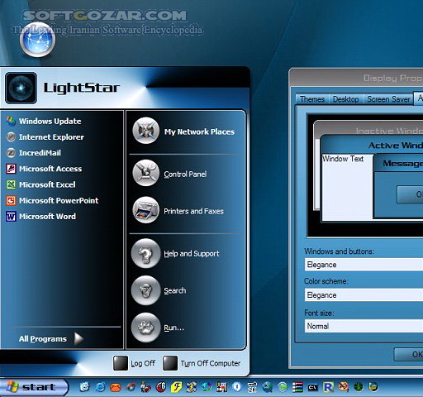Image resolution: width=423 pixels, height=397 pixels.
Task: Launch Internet Explorer from the pinned list
Action: tap(45, 137)
